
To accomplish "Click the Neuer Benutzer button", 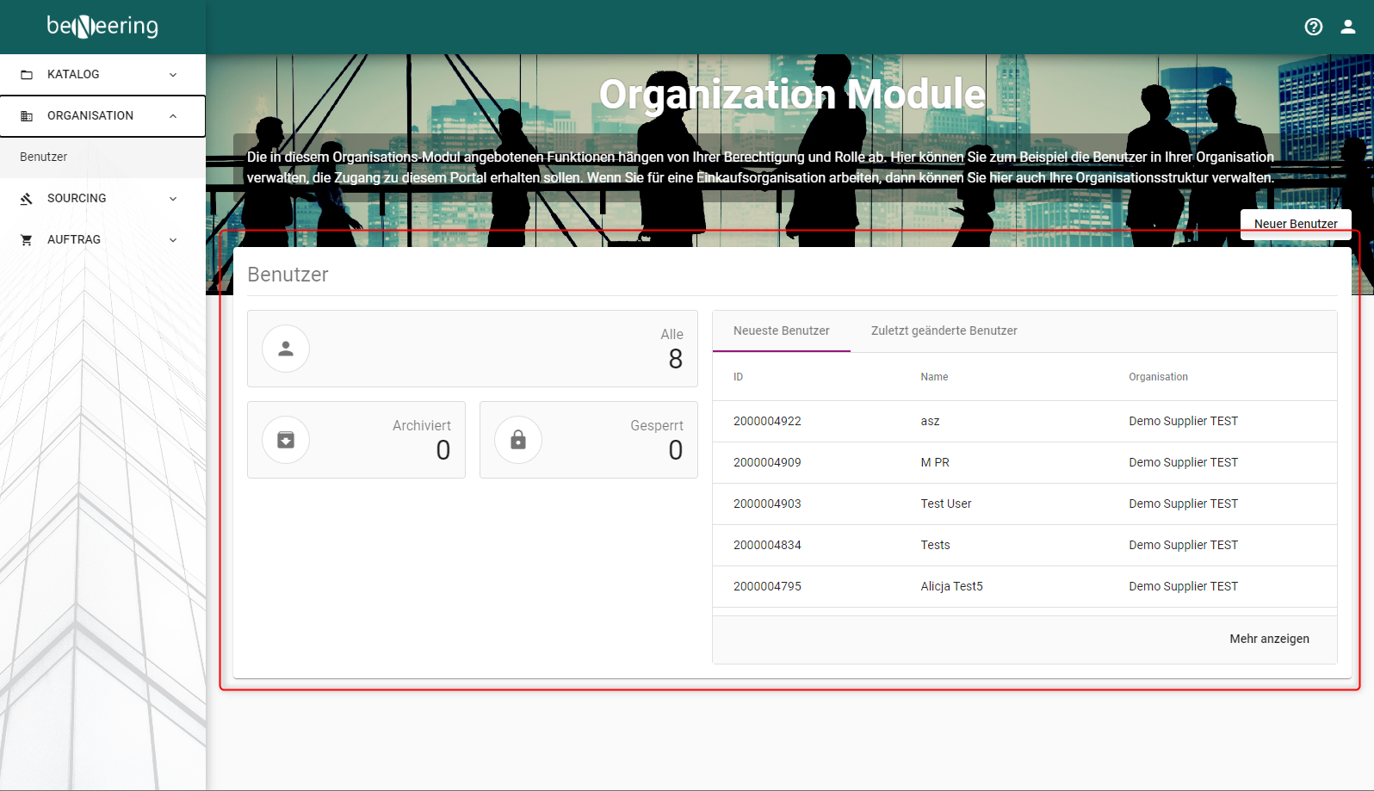I will point(1295,224).
